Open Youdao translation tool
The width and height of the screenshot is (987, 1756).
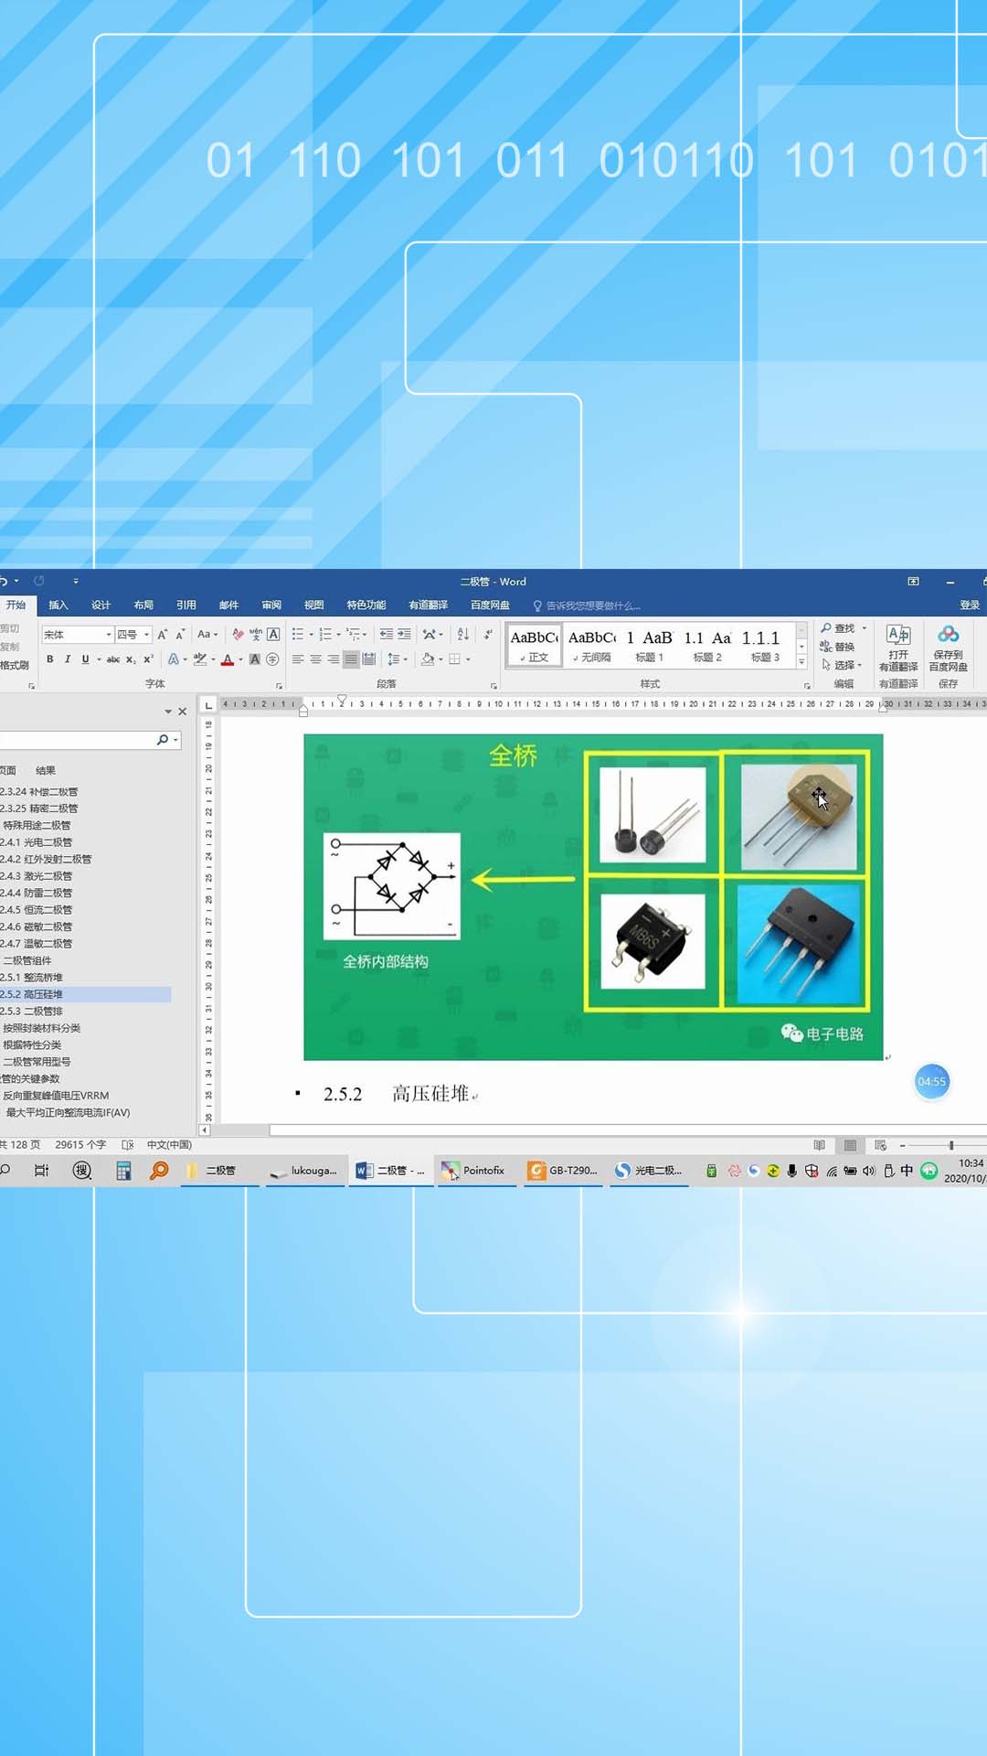click(x=898, y=649)
